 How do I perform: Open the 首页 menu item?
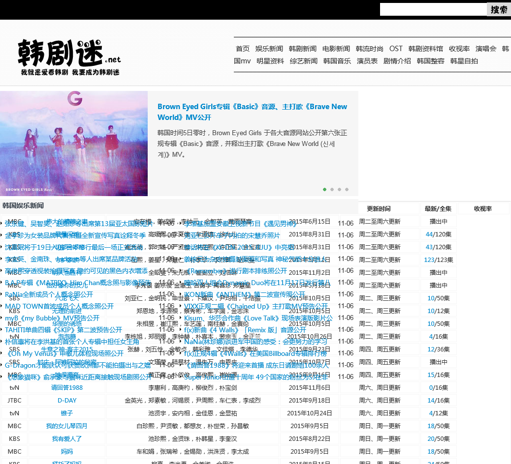[x=243, y=49]
